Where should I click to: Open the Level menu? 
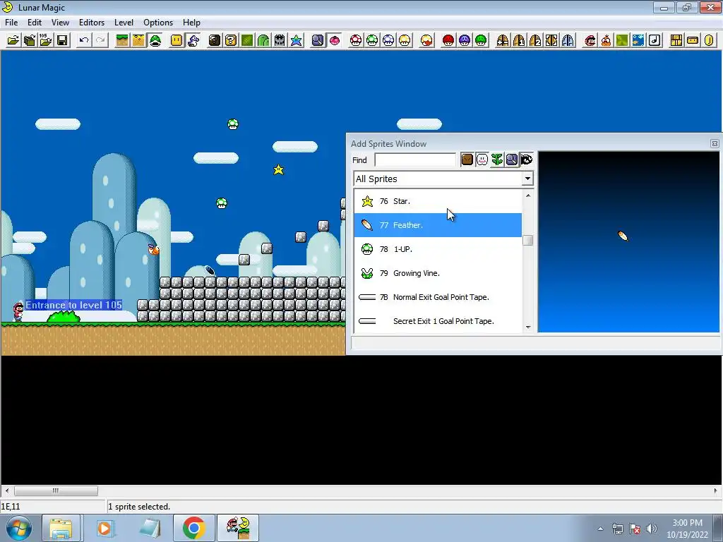(x=124, y=23)
